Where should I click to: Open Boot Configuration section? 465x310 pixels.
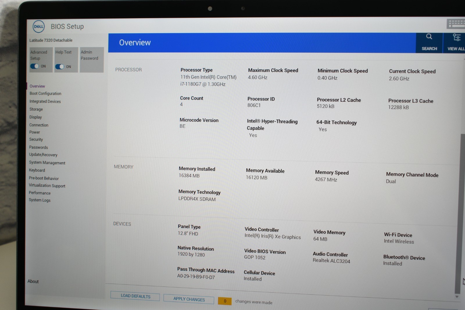pos(45,94)
